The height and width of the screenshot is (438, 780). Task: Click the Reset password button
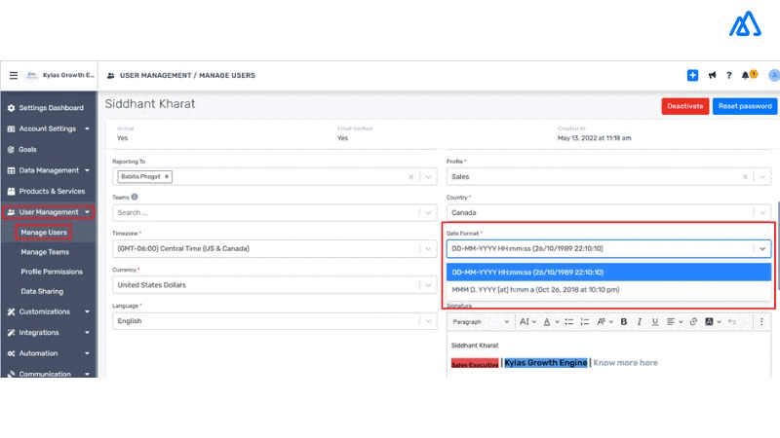tap(745, 106)
